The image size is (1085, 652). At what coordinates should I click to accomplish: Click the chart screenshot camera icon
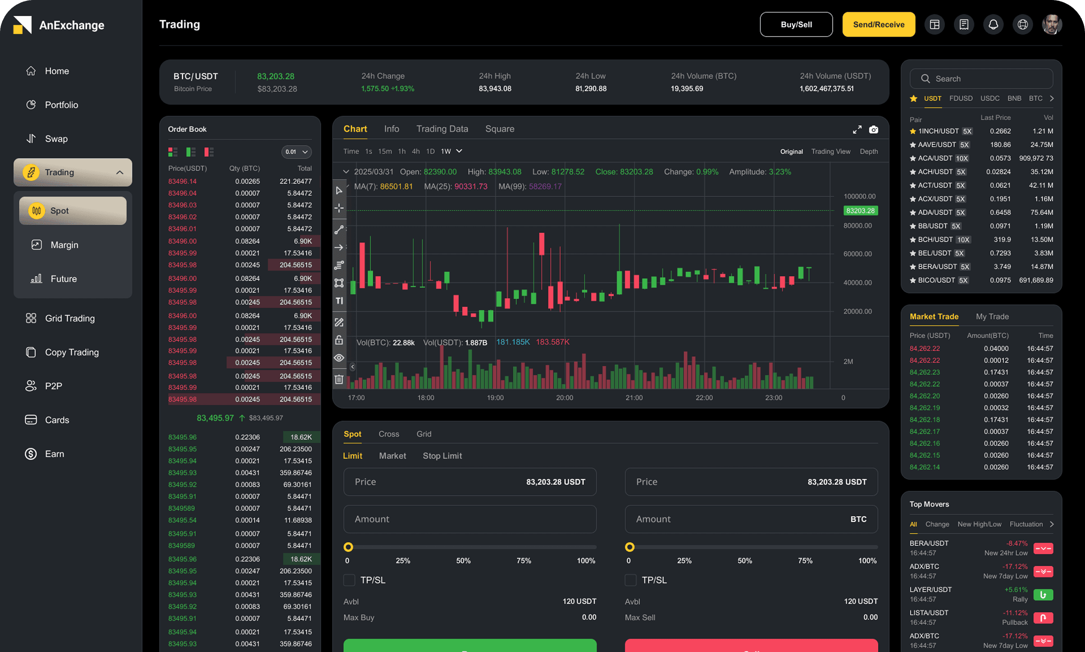coord(873,130)
